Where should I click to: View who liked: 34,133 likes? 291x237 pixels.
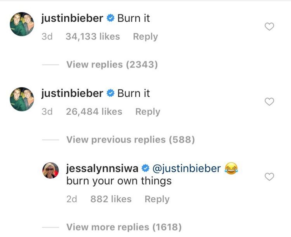coord(92,37)
